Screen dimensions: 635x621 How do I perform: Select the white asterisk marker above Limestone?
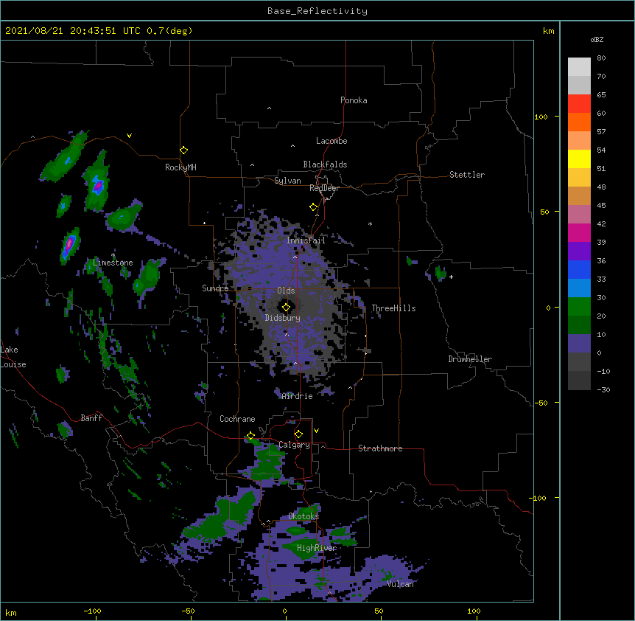[x=113, y=255]
